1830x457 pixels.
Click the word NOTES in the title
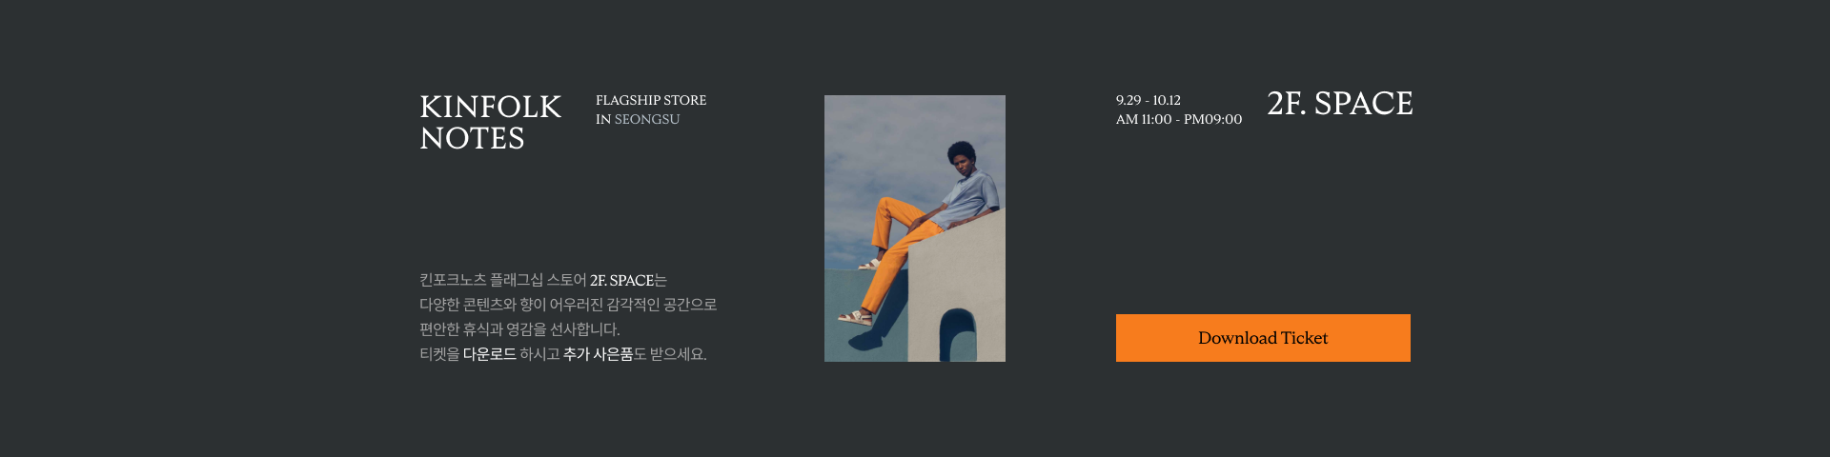click(x=472, y=138)
